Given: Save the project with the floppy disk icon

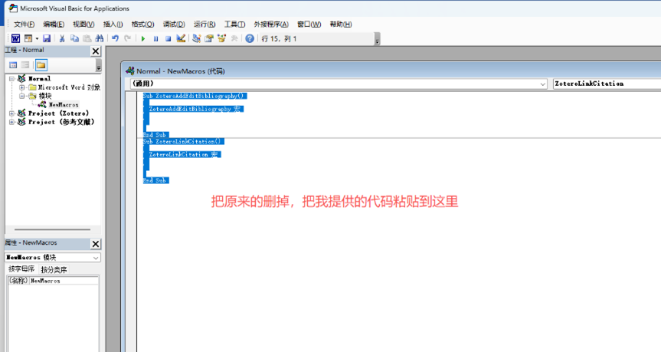Looking at the screenshot, I should pos(47,38).
